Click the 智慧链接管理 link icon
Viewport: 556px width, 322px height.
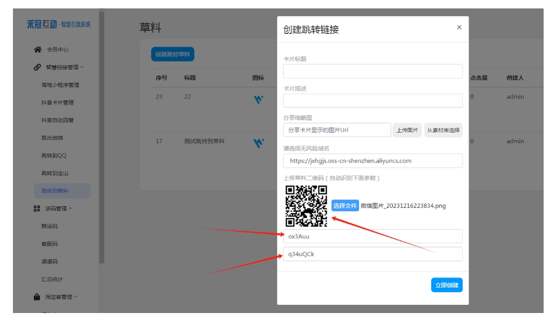[38, 67]
